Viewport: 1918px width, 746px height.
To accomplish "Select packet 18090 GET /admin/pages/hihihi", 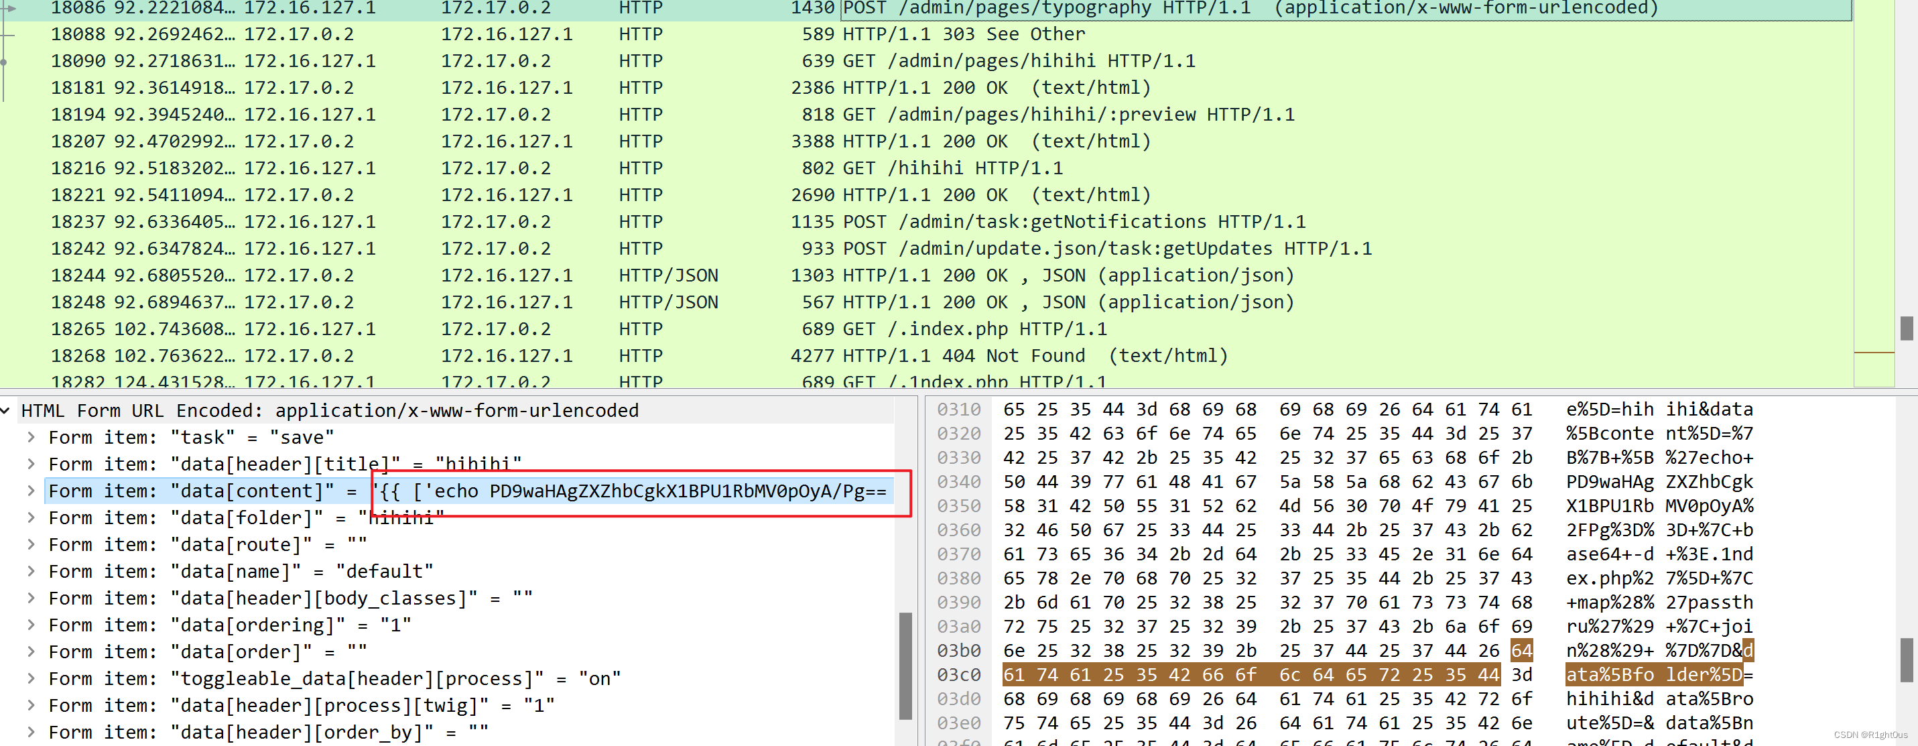I will tap(926, 61).
